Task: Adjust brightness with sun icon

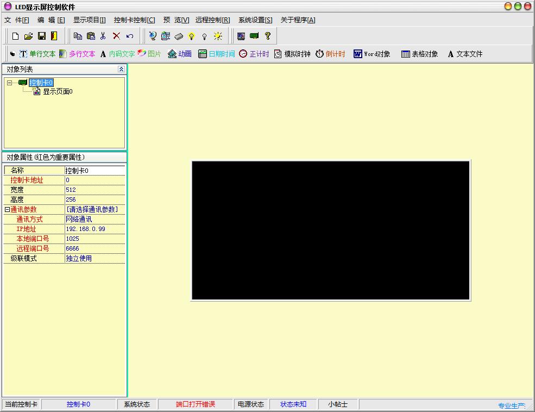Action: [x=218, y=36]
